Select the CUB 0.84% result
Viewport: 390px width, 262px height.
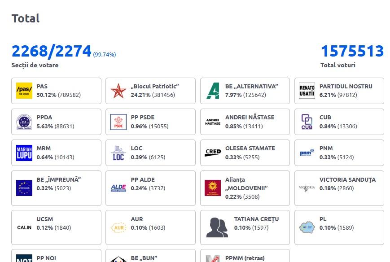tap(338, 126)
